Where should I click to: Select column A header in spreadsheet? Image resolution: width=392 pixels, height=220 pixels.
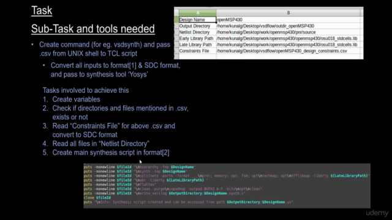point(197,13)
